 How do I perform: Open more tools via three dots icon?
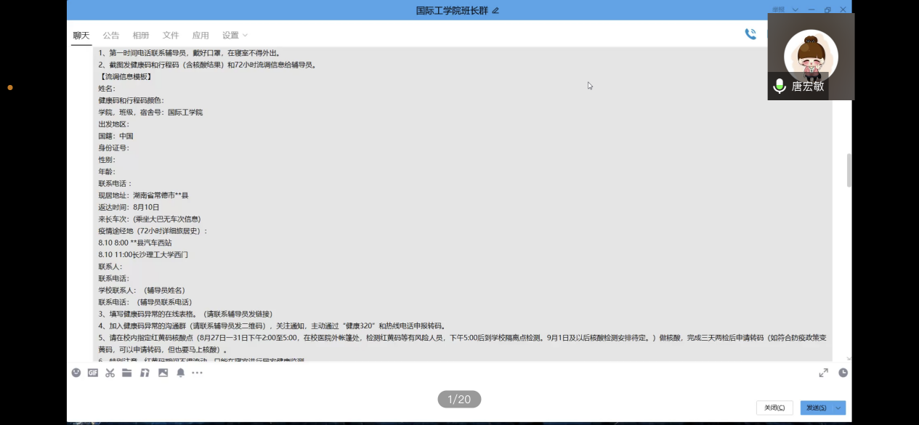pyautogui.click(x=198, y=373)
